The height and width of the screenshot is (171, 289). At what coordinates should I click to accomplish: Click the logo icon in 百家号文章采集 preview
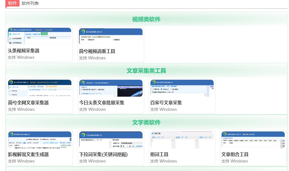tap(154, 83)
